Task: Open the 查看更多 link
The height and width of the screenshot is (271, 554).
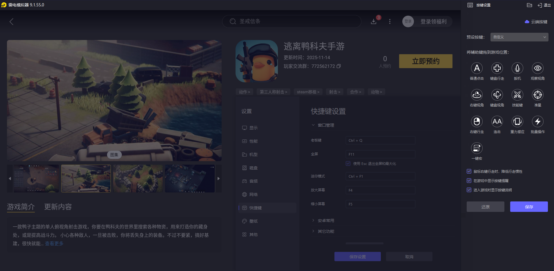Action: [x=54, y=243]
